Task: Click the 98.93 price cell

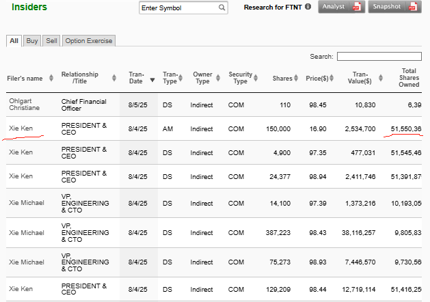Action: pos(318,262)
